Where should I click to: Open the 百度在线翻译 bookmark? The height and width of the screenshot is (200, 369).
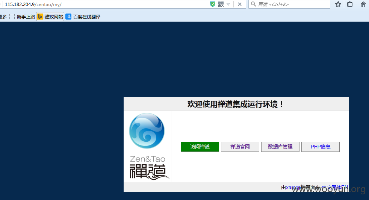(83, 17)
